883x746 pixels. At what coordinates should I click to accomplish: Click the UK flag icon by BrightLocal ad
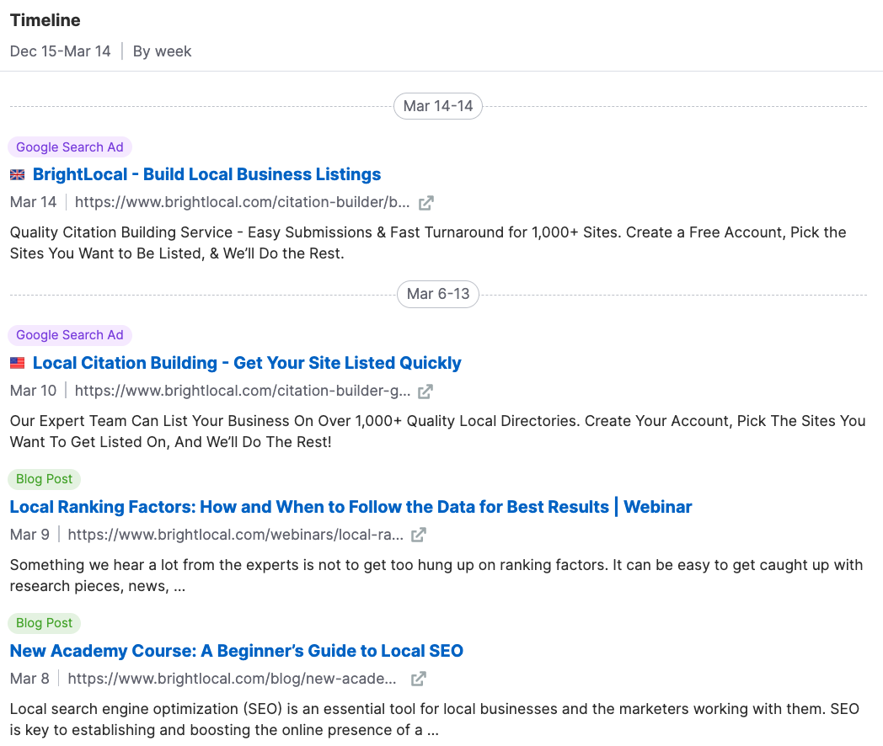(18, 175)
